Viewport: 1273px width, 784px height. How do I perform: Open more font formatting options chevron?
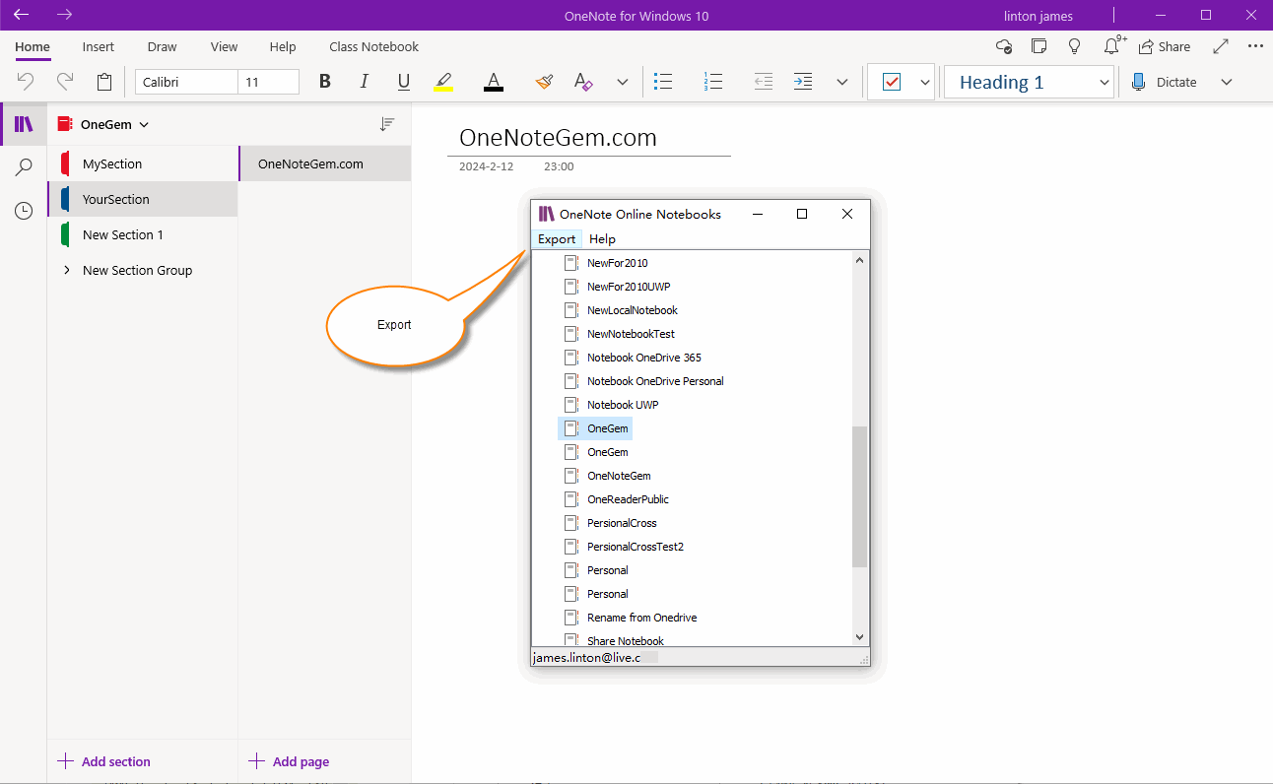623,82
